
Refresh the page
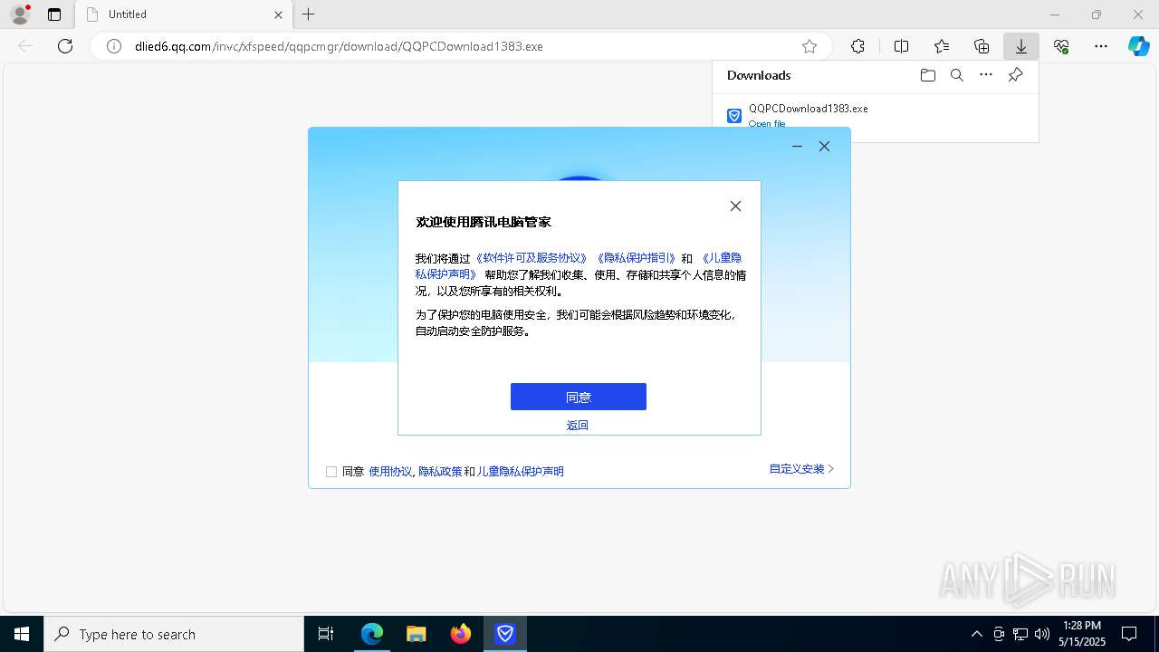(65, 46)
